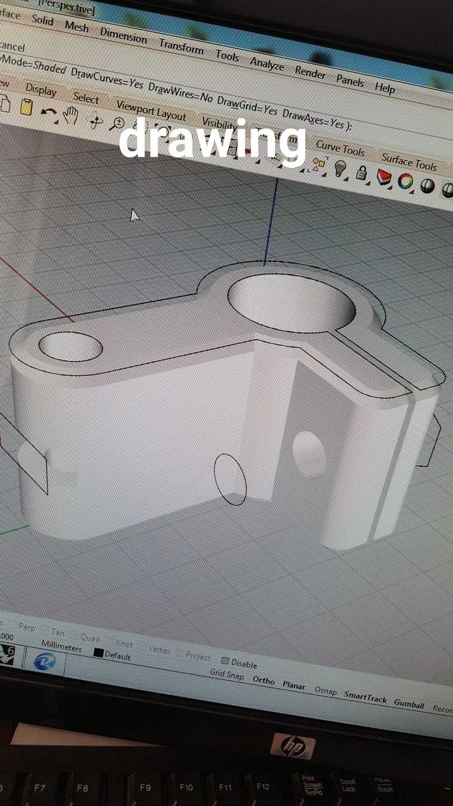
Task: Toggle SmartTrack in status bar
Action: (x=366, y=697)
